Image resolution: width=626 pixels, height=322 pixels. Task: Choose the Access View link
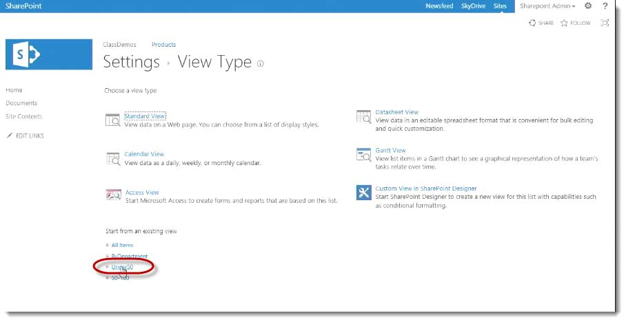pos(142,192)
